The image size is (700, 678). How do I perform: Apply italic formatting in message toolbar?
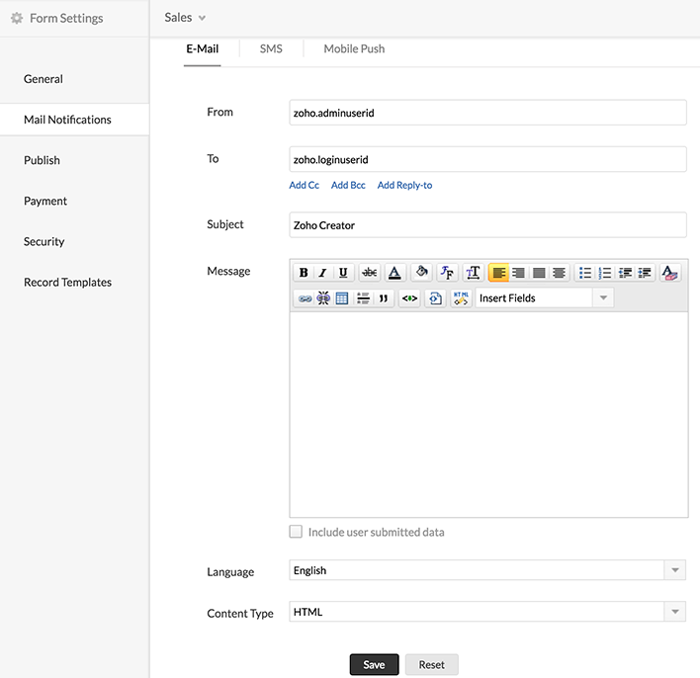click(322, 273)
